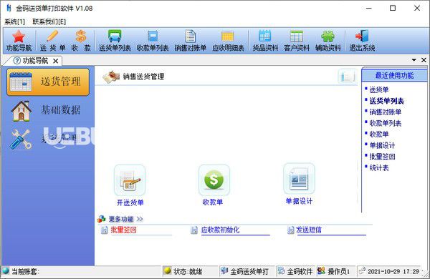Viewport: 430px width, 279px height.
Task: Click the 更多功能 colored cubes icon
Action: [x=102, y=219]
